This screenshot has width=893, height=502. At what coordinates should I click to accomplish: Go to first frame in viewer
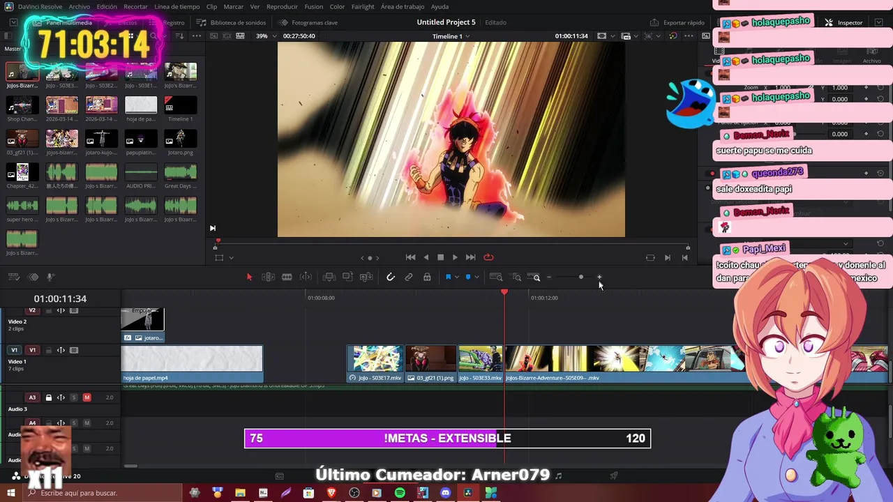pos(410,257)
